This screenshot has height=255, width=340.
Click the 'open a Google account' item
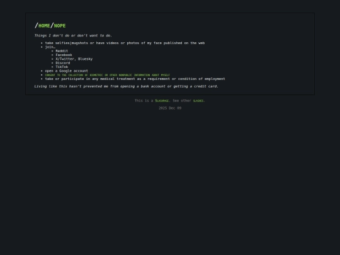(67, 71)
